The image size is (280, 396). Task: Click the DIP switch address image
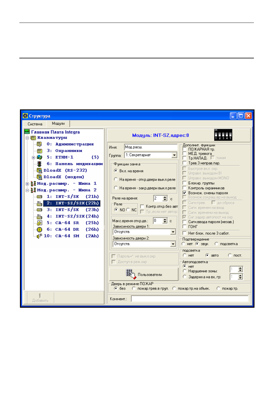click(x=223, y=135)
